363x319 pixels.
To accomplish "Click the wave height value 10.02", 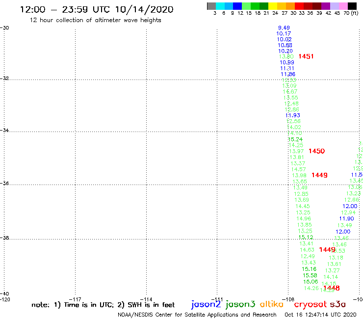I will (x=285, y=39).
